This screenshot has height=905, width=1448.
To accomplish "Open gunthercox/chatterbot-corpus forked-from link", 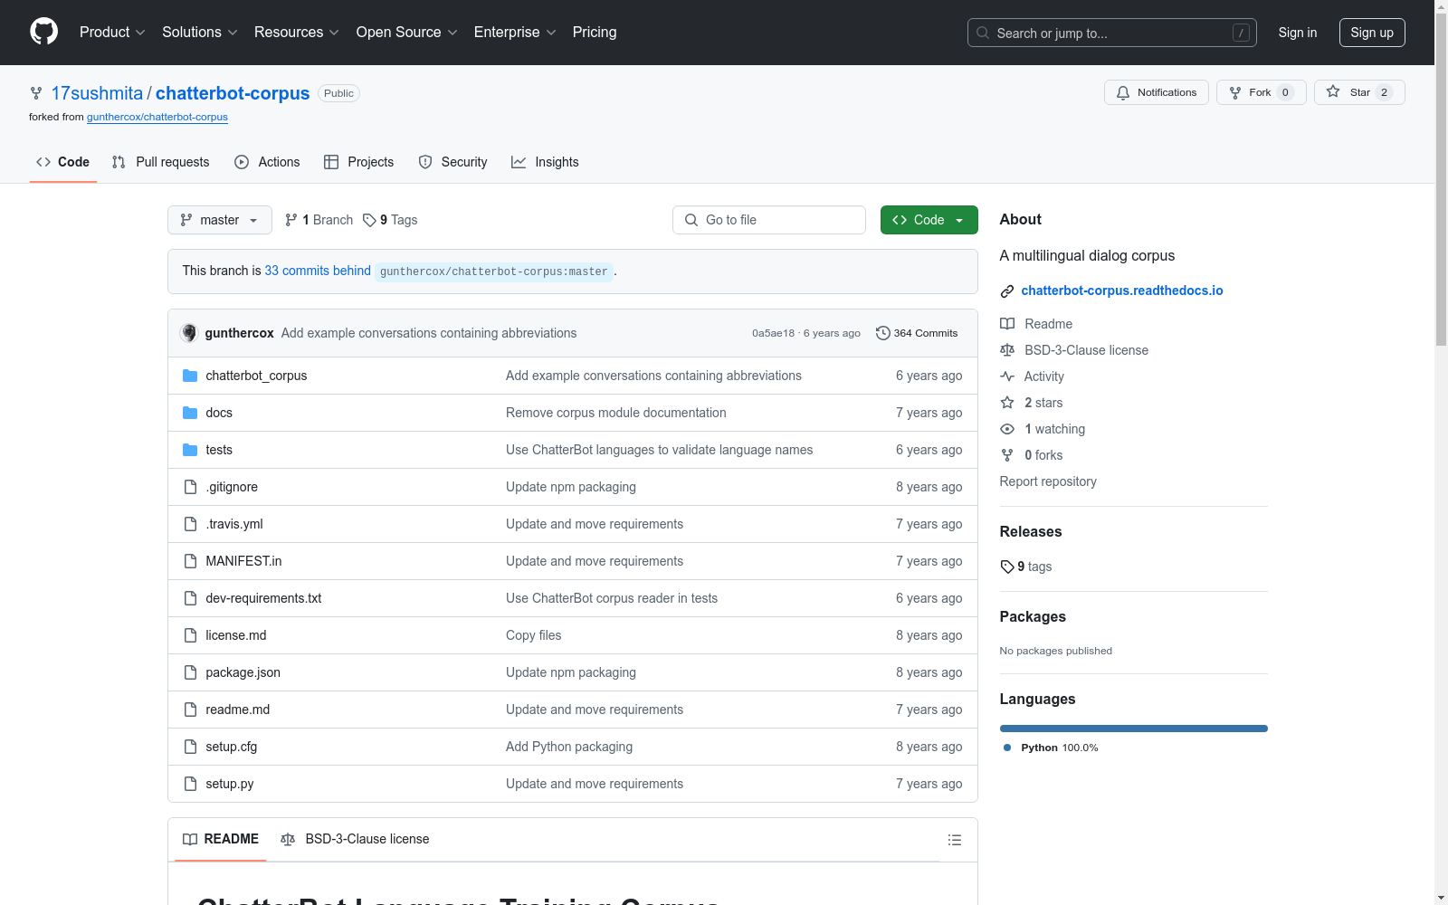I will coord(157,117).
